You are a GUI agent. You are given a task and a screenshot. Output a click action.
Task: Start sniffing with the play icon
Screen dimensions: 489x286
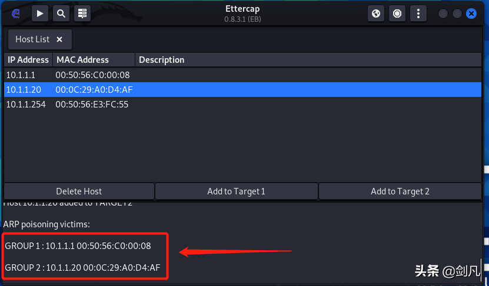pos(40,14)
